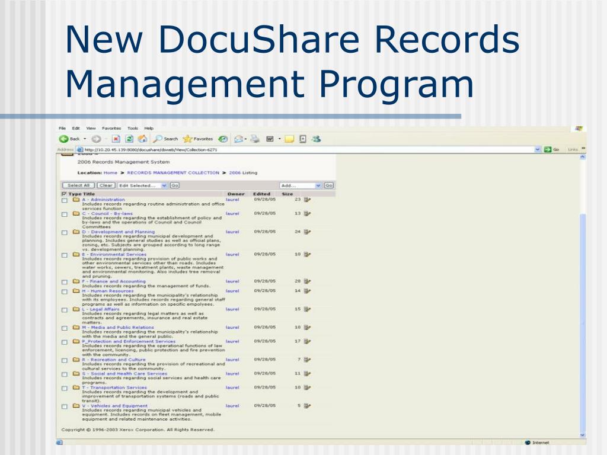Click the Stop loading icon
The height and width of the screenshot is (455, 607).
point(116,139)
